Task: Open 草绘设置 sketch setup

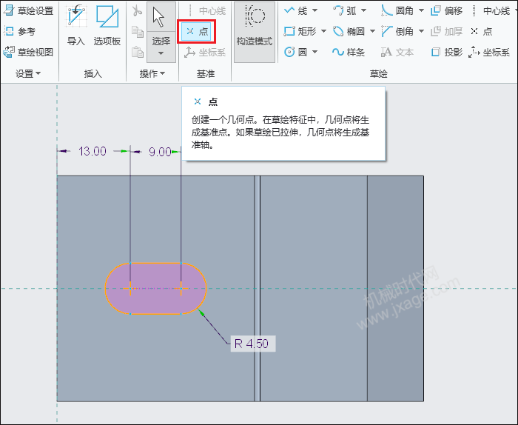Action: tap(28, 10)
